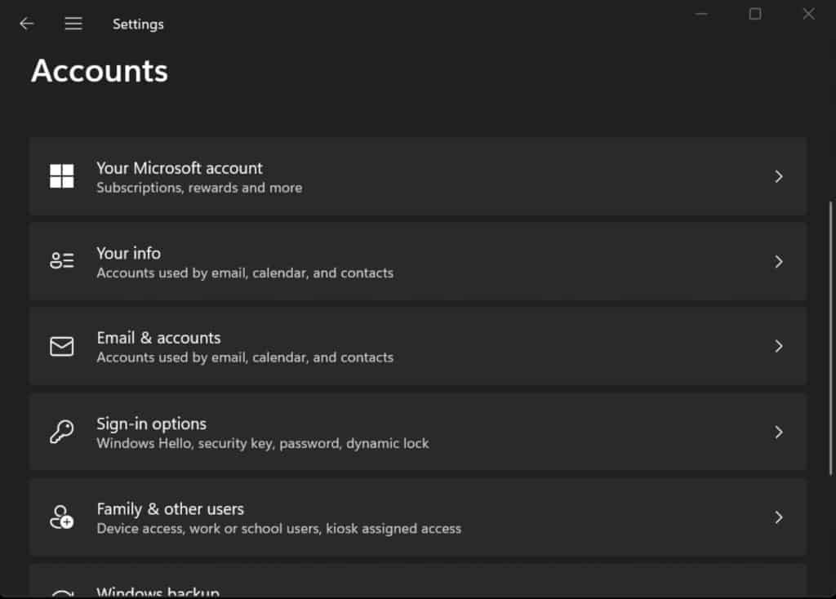
Task: Expand the Sign-in options chevron
Action: 778,431
